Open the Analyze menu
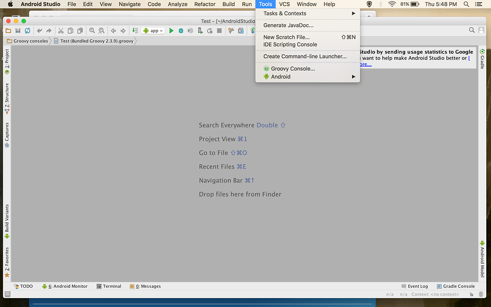491x307 pixels. 178,4
